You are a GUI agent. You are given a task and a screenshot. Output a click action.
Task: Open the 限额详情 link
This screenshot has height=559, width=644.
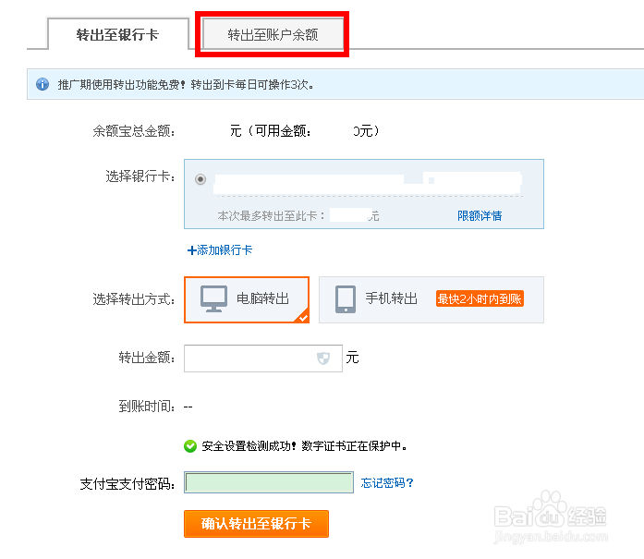[x=480, y=215]
